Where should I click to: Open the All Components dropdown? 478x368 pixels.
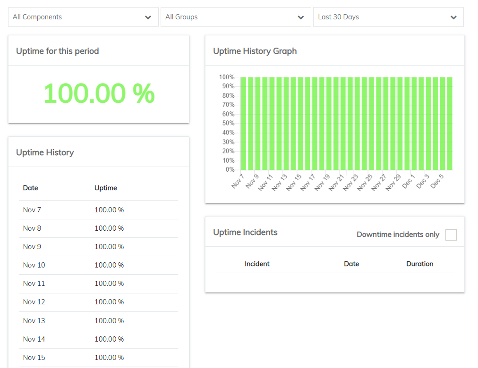coord(83,17)
